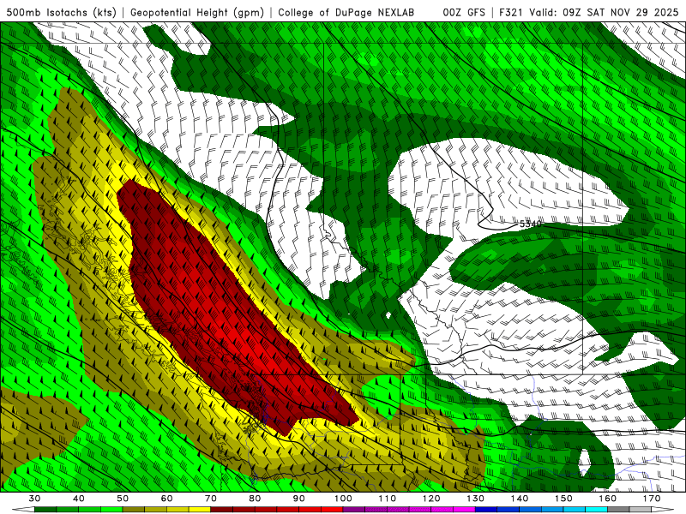Select the olive 50-55 kt legend swatch

134,510
